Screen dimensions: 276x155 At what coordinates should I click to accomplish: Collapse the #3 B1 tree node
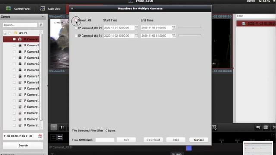tap(5, 33)
